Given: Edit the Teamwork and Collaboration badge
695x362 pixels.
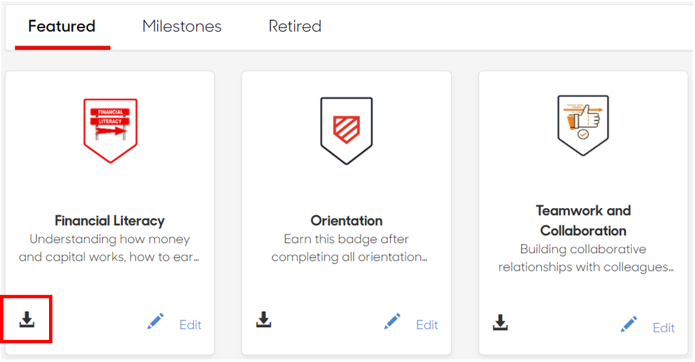Looking at the screenshot, I should (663, 328).
